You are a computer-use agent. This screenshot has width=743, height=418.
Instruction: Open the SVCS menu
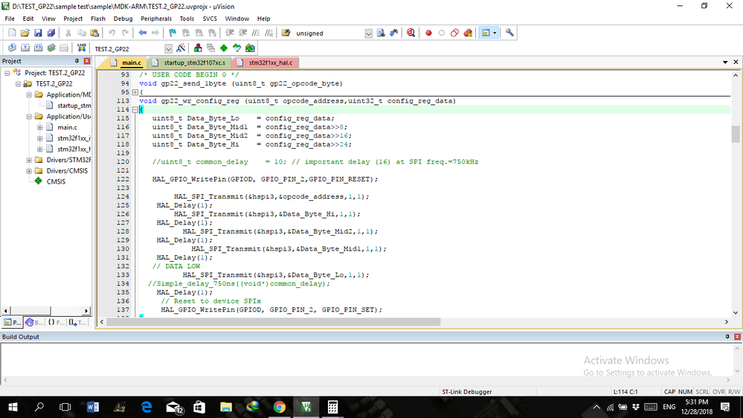click(x=210, y=19)
